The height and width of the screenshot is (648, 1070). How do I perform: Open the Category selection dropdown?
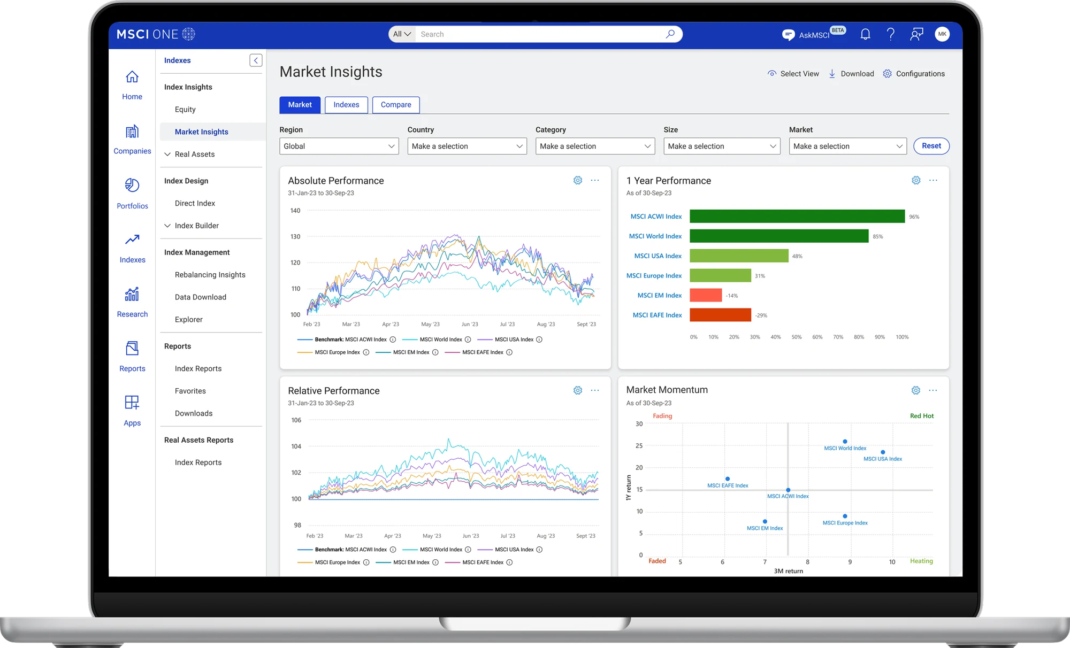[x=595, y=146]
